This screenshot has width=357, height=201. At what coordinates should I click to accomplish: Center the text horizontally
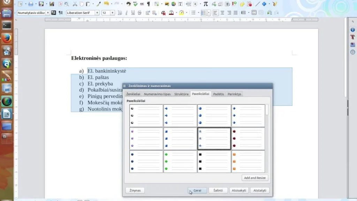[x=222, y=13]
